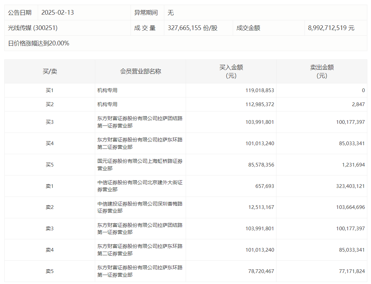Click the 成交量 label
The width and height of the screenshot is (371, 284).
145,28
